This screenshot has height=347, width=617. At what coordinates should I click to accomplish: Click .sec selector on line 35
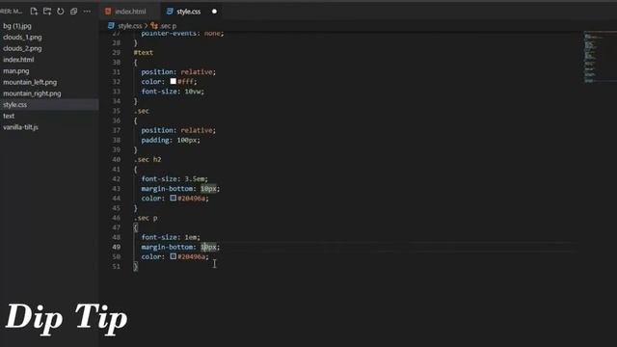pyautogui.click(x=142, y=111)
